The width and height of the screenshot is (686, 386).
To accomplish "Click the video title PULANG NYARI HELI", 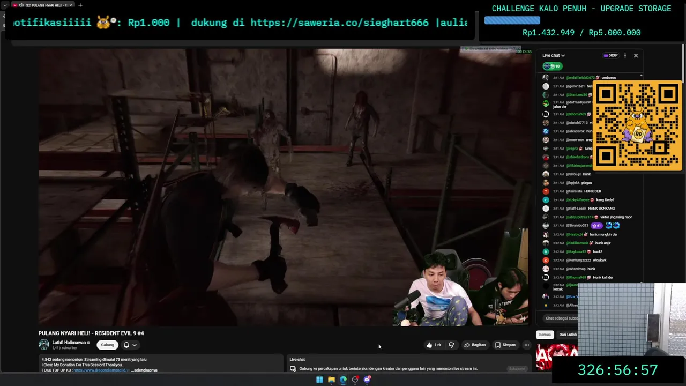I will tap(91, 333).
